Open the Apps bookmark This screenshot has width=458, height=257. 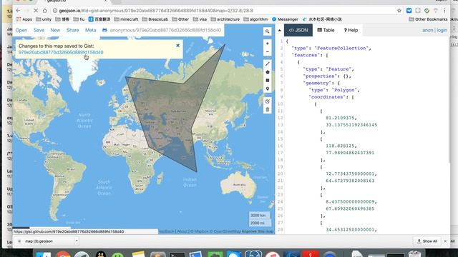[24, 19]
